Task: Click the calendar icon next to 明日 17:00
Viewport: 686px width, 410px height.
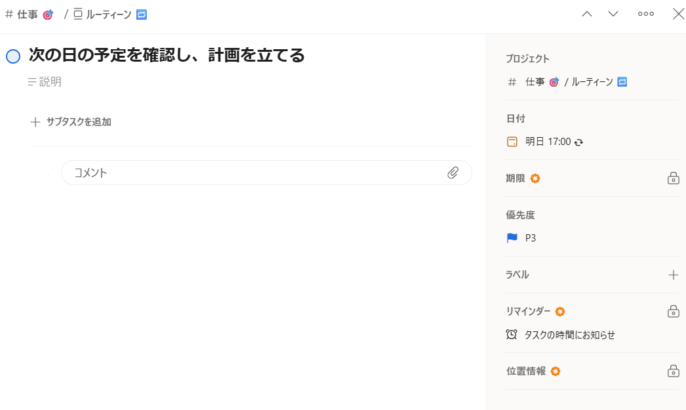Action: [512, 142]
